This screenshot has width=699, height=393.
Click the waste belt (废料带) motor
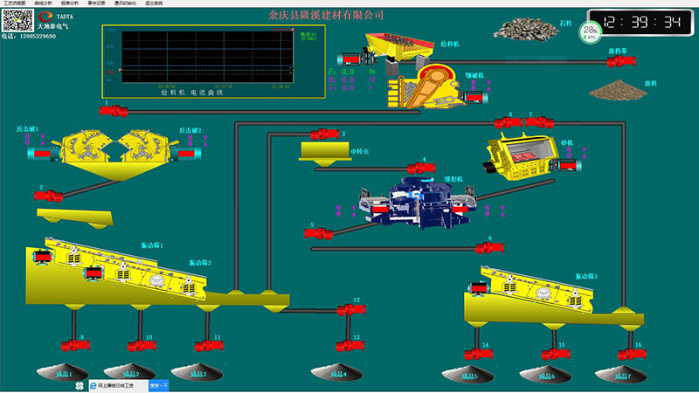622,61
